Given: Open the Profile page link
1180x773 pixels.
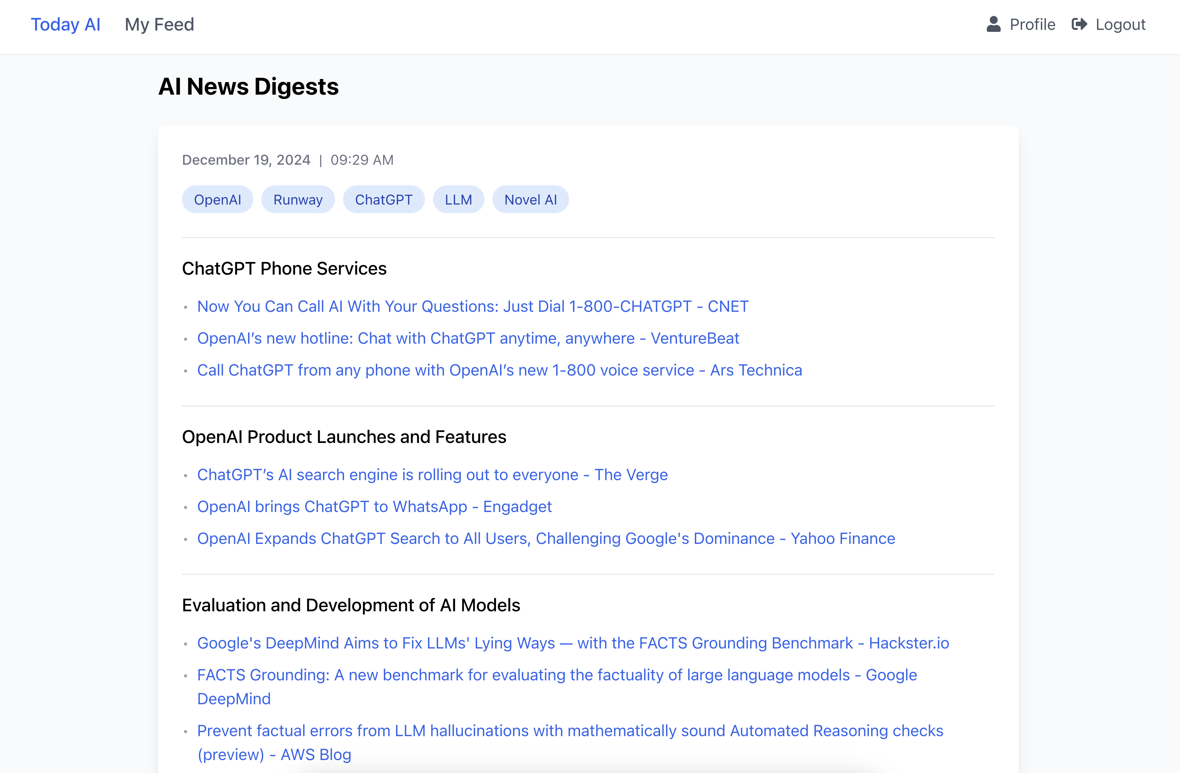Looking at the screenshot, I should tap(1032, 24).
